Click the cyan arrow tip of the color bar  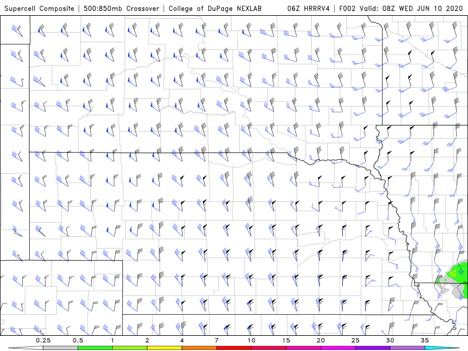[442, 348]
